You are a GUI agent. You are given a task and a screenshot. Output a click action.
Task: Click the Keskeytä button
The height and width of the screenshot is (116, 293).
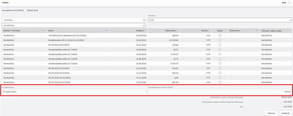[x=285, y=113]
